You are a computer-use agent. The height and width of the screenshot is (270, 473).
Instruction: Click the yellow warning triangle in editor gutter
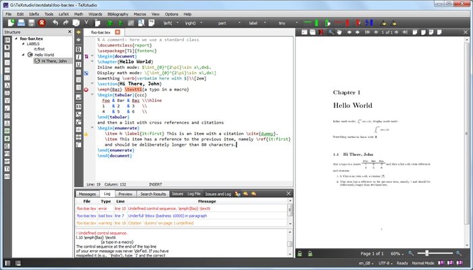(86, 134)
